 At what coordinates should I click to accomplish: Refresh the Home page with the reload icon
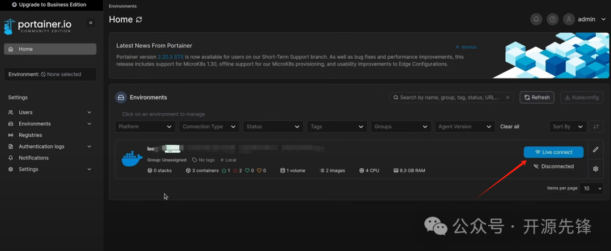[x=139, y=19]
